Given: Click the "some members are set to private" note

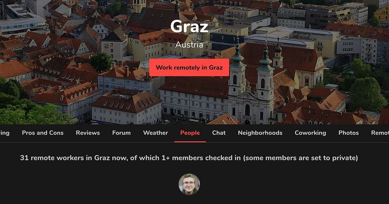Looking at the screenshot, I should (300, 158).
